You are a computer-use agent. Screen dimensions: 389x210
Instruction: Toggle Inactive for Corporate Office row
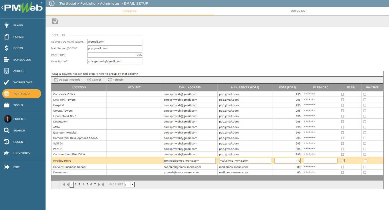tap(365, 94)
